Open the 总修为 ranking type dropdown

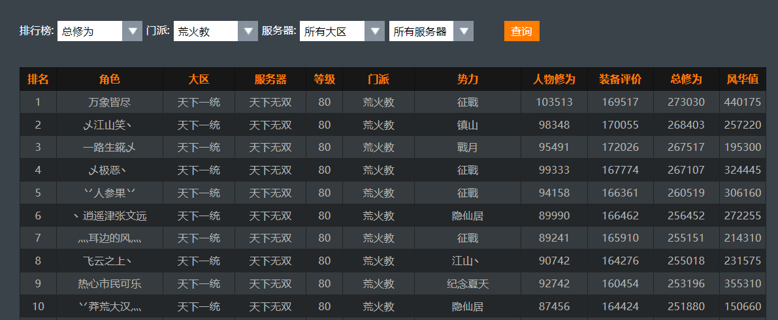pos(99,31)
